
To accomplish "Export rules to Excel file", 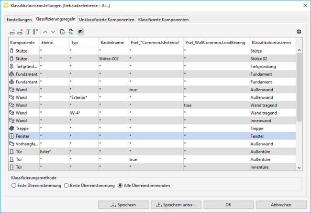I will pyautogui.click(x=63, y=32).
